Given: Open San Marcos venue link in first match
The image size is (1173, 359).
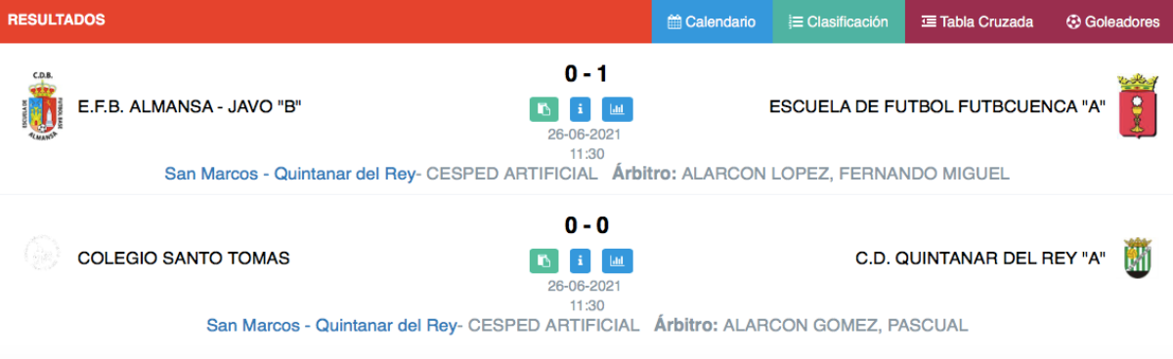Looking at the screenshot, I should point(289,174).
